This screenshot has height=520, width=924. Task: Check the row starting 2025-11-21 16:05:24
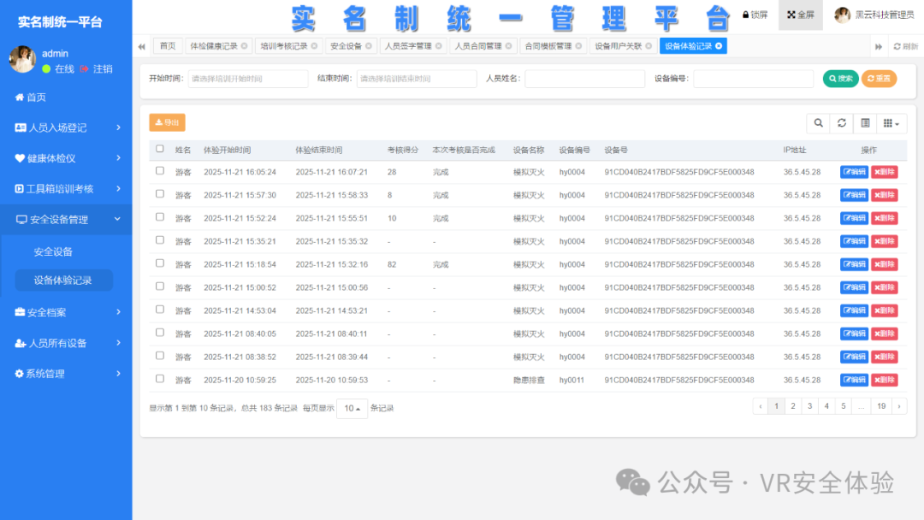pyautogui.click(x=160, y=171)
